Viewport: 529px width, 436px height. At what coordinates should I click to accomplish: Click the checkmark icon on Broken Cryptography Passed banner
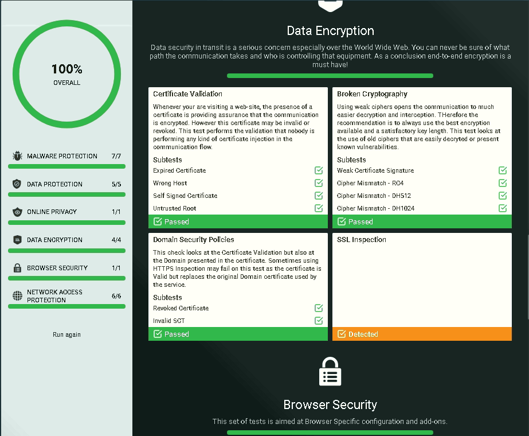[341, 221]
